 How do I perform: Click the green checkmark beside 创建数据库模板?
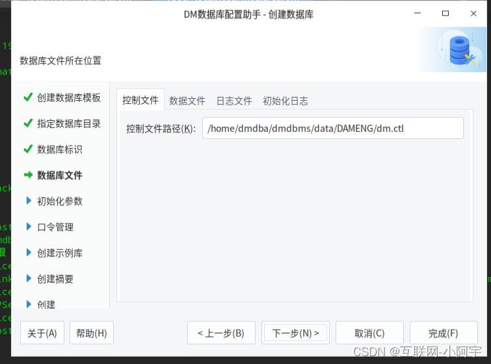[28, 97]
